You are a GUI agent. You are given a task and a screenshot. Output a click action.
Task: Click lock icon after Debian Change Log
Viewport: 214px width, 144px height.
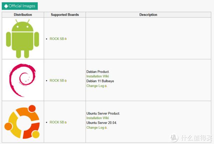[106, 86]
